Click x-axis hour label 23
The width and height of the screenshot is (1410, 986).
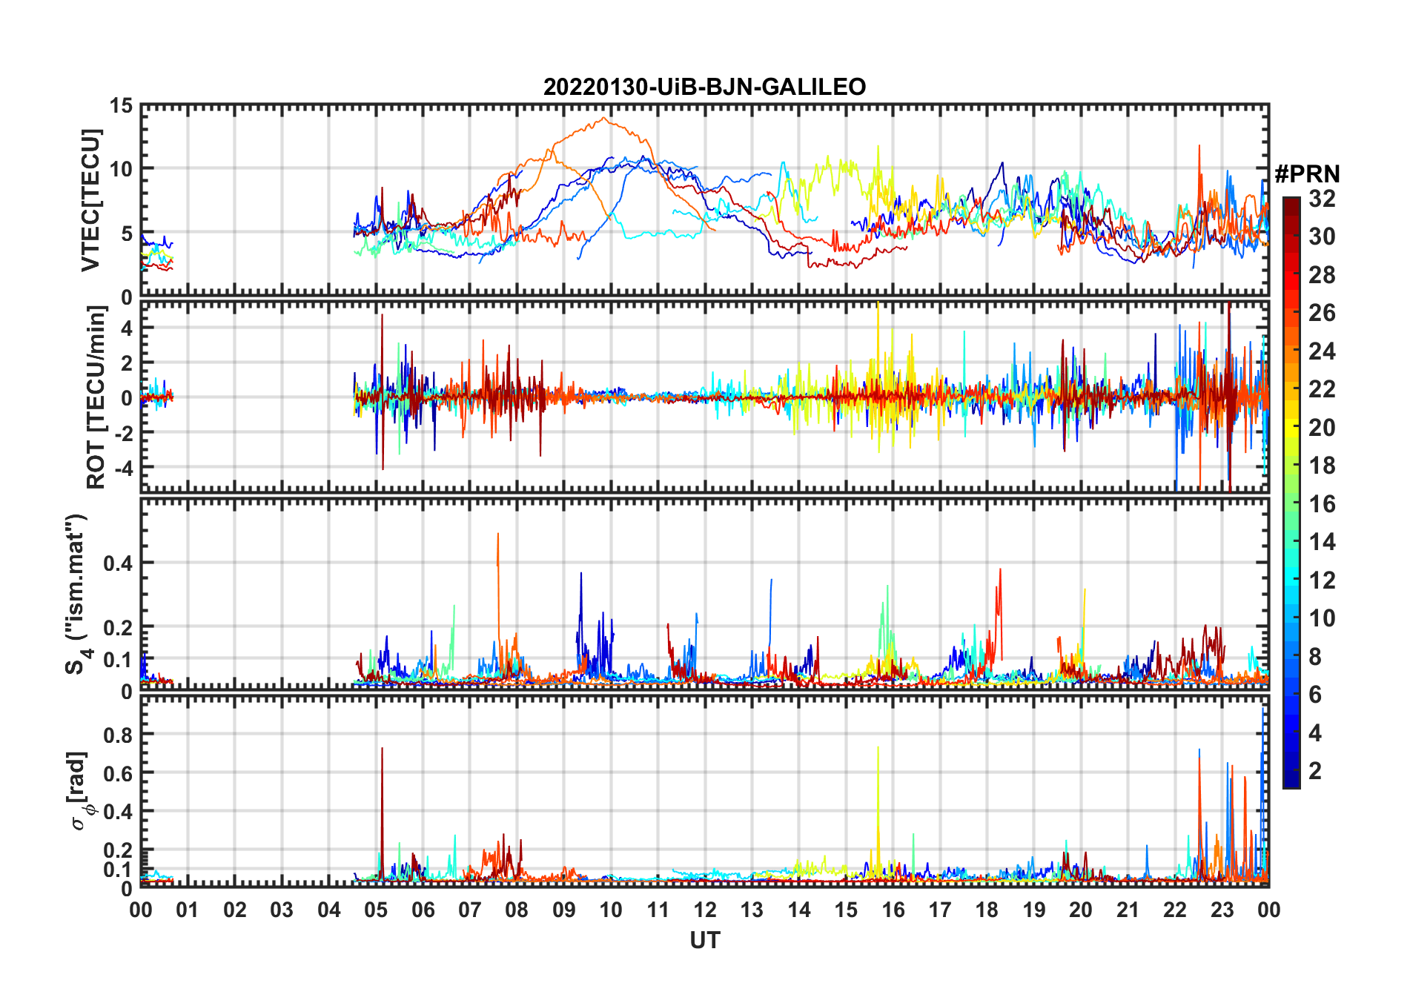(x=1222, y=910)
